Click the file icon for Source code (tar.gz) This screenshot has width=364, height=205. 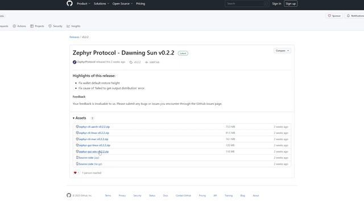(77, 163)
